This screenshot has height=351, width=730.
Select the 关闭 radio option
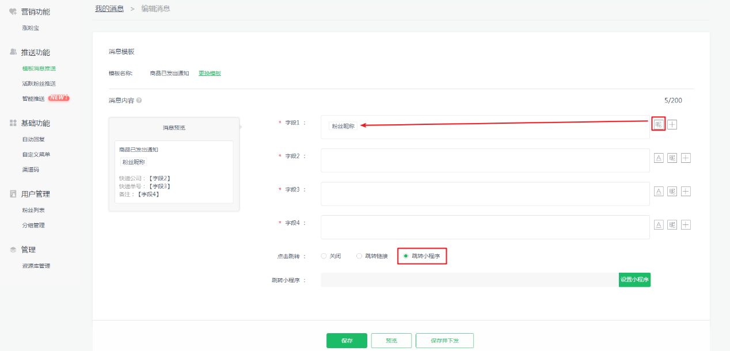(324, 256)
